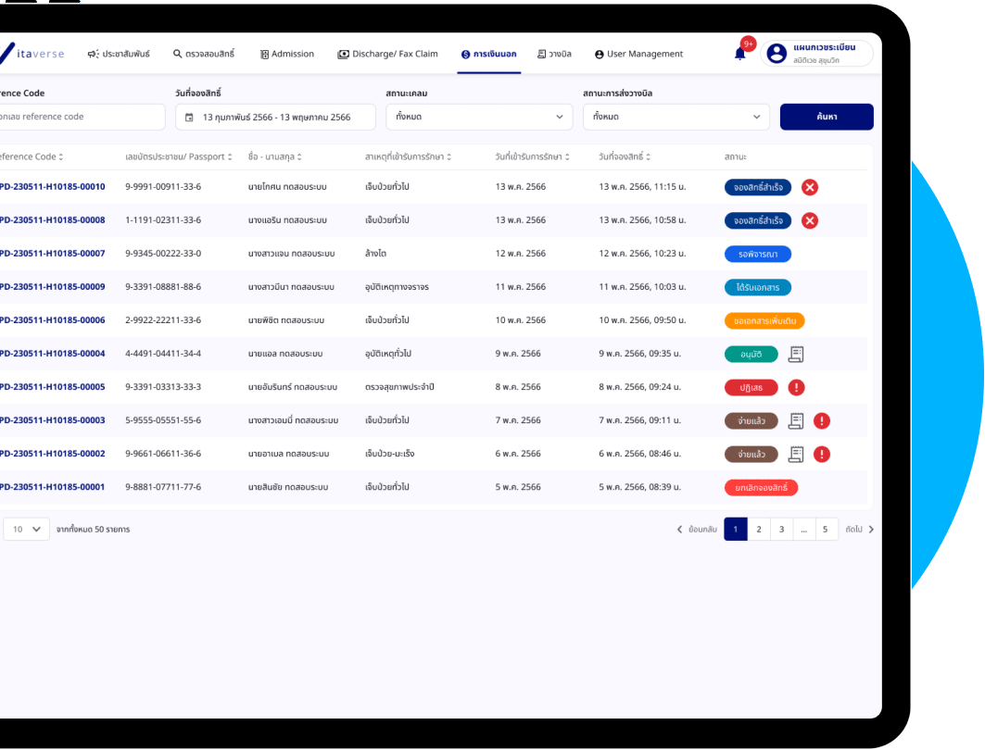Click alert icon for PD-230511-H10185-00003
985x750 pixels.
pos(822,420)
